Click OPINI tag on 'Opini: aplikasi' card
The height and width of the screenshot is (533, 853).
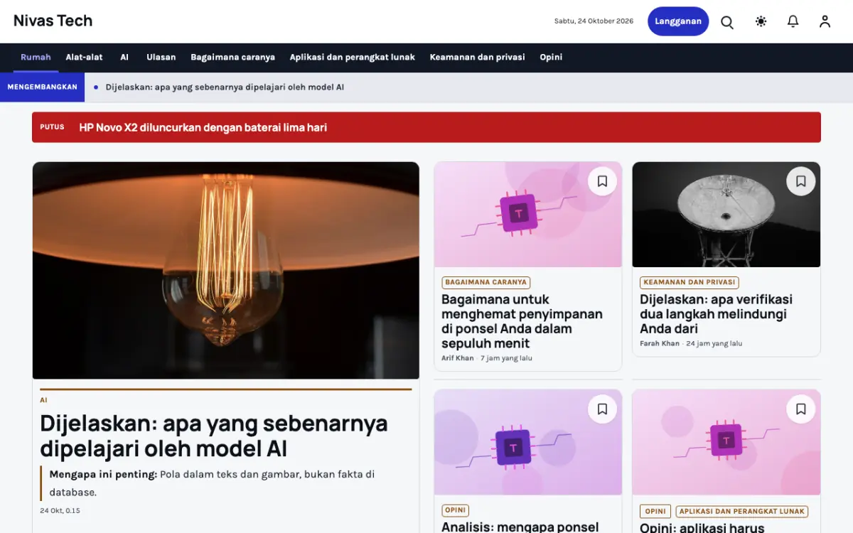(x=655, y=511)
